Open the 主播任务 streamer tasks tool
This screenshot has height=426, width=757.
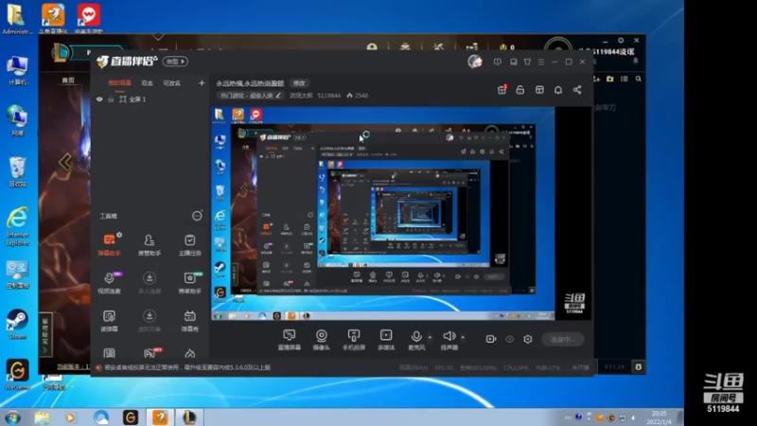click(190, 244)
